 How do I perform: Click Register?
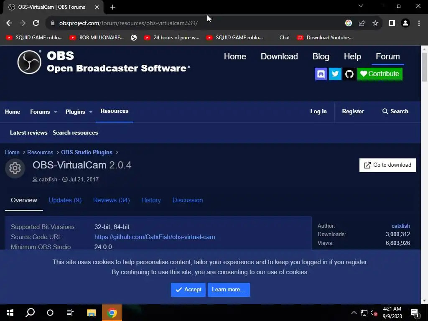[x=353, y=111]
